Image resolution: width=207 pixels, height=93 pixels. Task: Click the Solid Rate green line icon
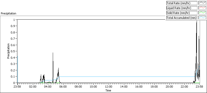point(202,13)
